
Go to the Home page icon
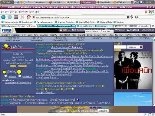(29, 17)
